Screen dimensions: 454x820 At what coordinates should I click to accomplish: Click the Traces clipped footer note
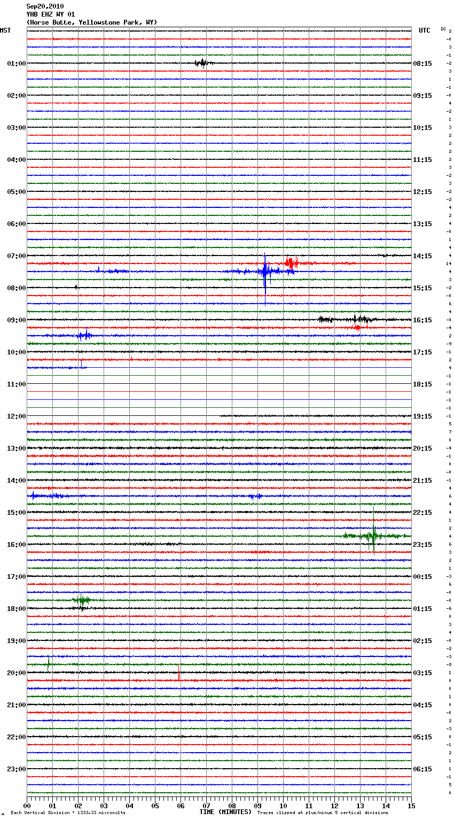click(x=323, y=813)
